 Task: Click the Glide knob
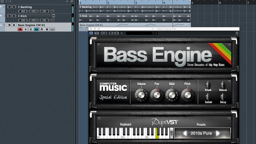tap(172, 95)
